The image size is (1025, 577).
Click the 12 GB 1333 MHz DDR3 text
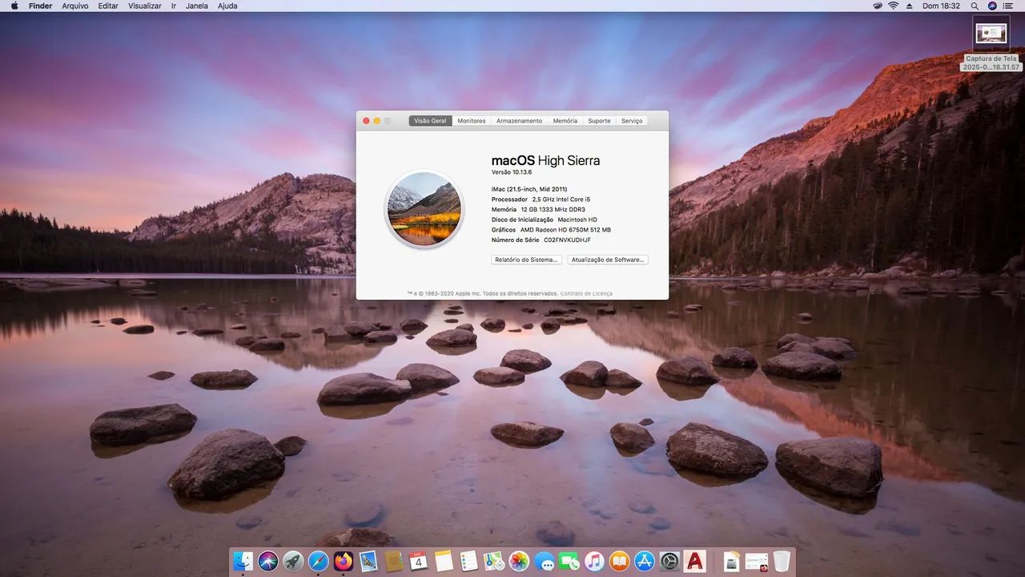[553, 209]
